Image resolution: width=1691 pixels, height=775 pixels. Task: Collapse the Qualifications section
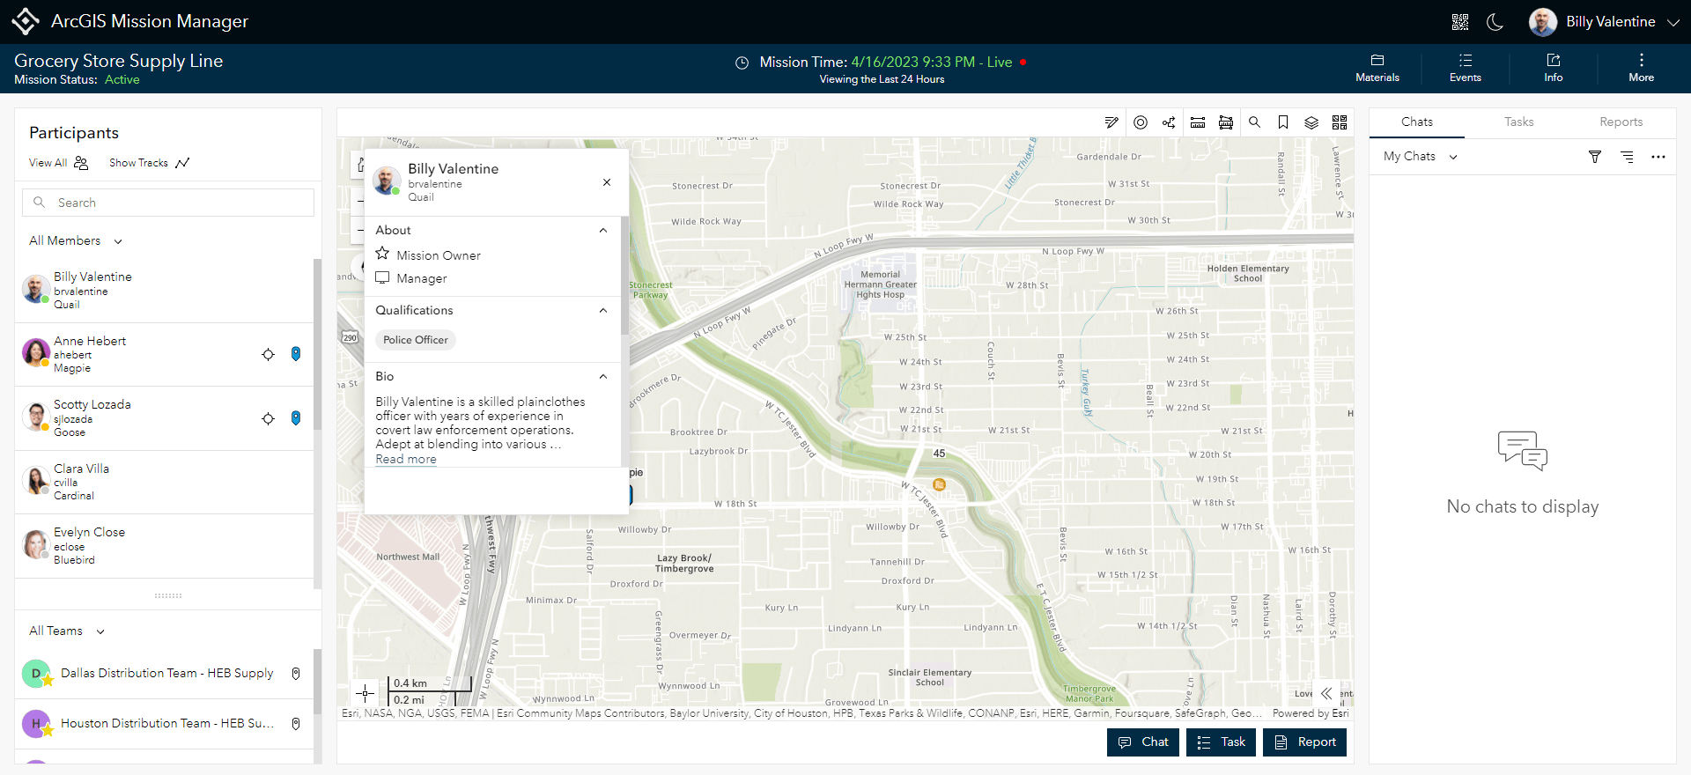pos(603,311)
